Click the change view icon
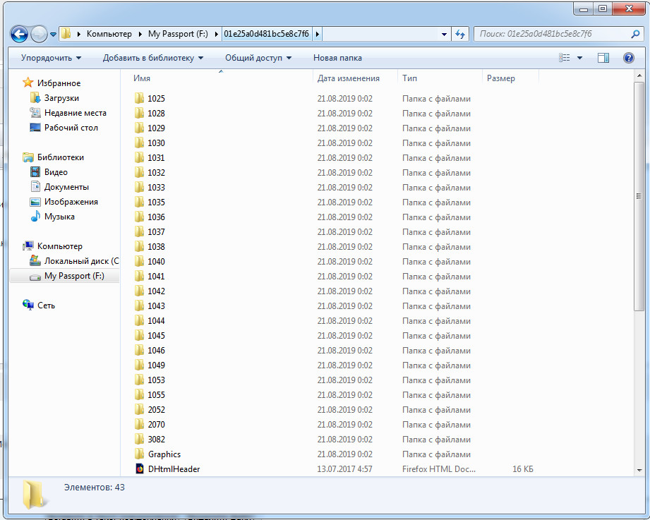This screenshot has width=650, height=520. click(565, 58)
